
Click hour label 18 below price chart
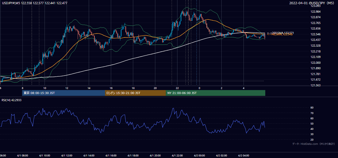click(133, 88)
